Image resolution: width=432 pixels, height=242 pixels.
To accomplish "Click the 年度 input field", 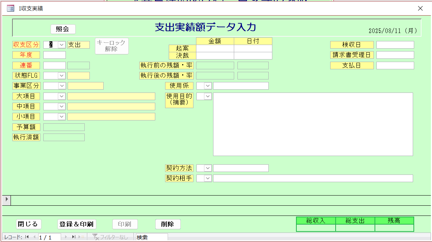I will [55, 55].
